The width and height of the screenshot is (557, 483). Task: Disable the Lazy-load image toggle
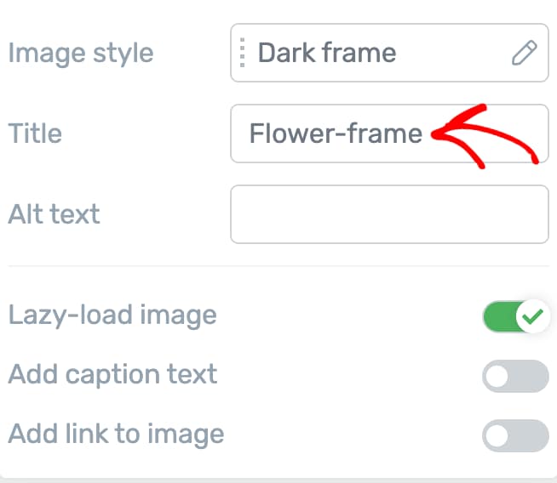click(x=515, y=317)
